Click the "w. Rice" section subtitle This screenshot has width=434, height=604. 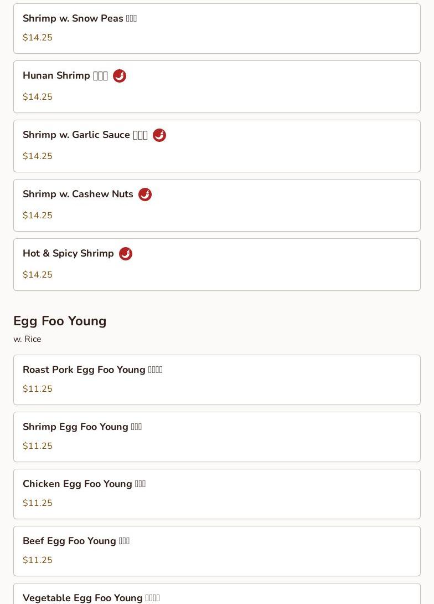click(x=27, y=339)
